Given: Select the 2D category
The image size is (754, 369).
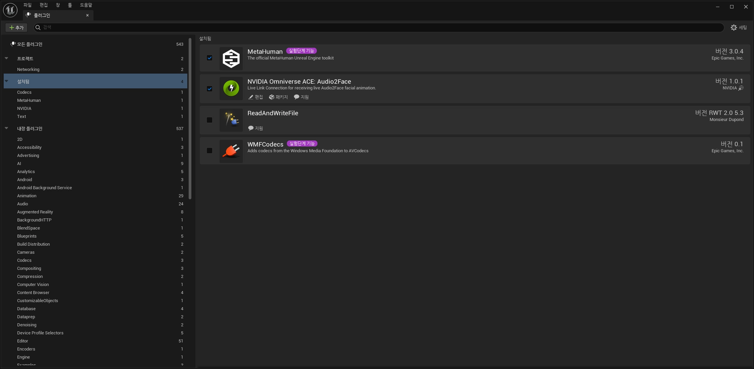Looking at the screenshot, I should [x=95, y=139].
